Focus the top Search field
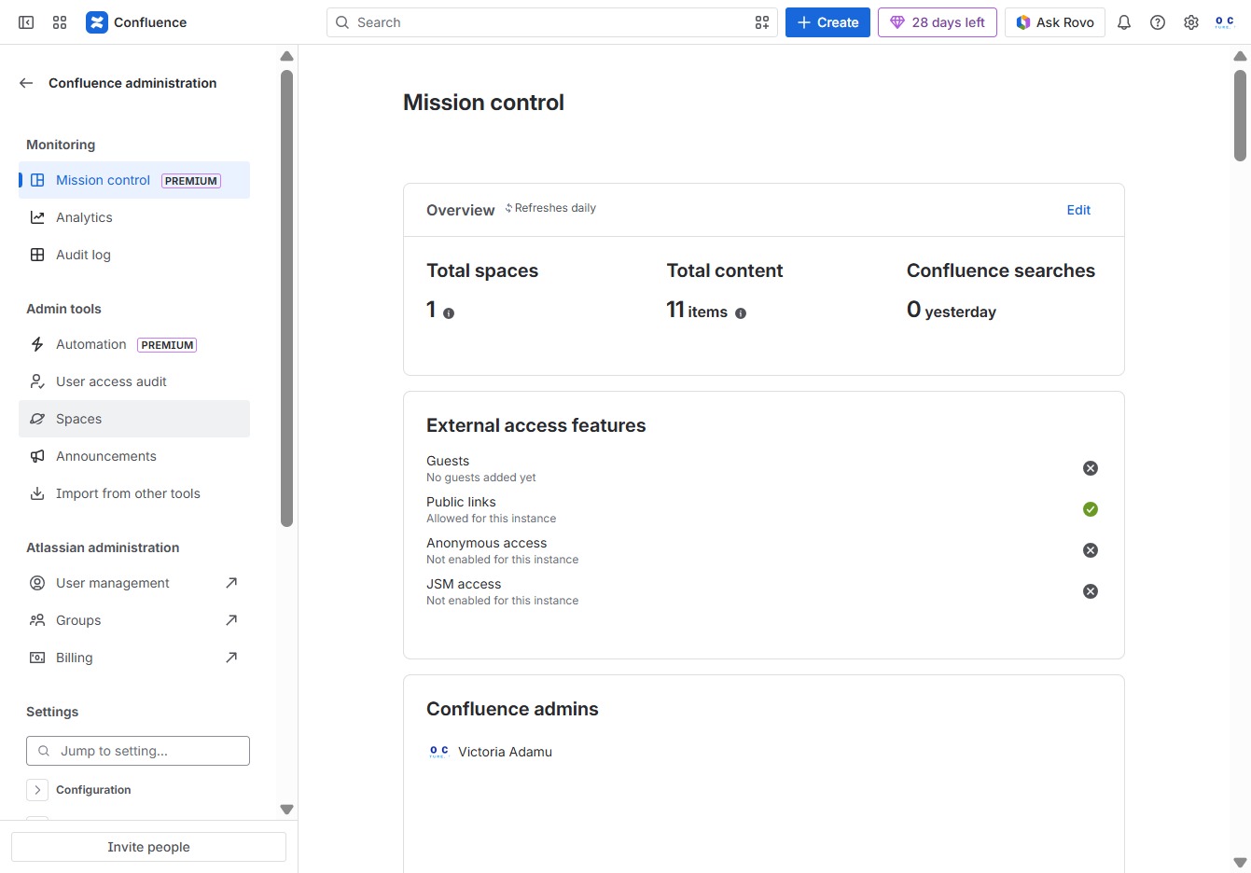This screenshot has height=873, width=1251. coord(551,22)
